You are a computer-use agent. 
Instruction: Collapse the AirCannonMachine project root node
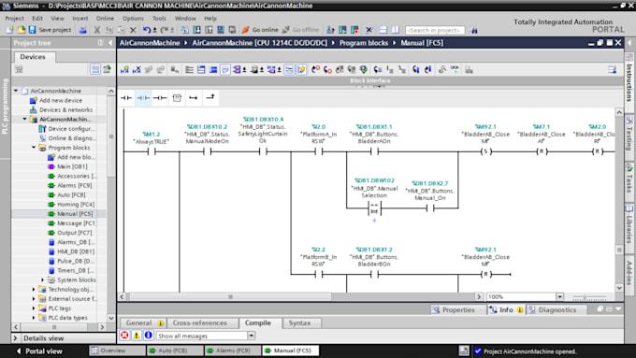coord(16,91)
